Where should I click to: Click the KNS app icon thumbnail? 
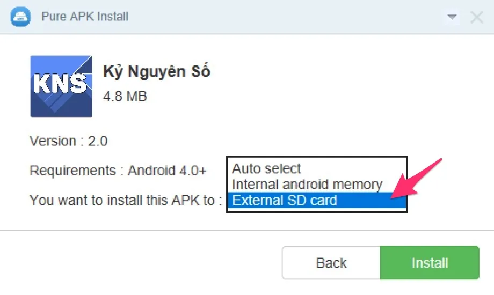click(61, 86)
